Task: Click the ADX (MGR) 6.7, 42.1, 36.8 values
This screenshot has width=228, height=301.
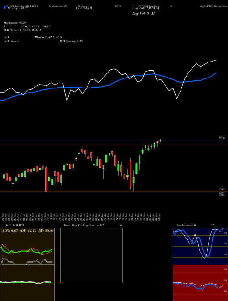Action: 47,37
